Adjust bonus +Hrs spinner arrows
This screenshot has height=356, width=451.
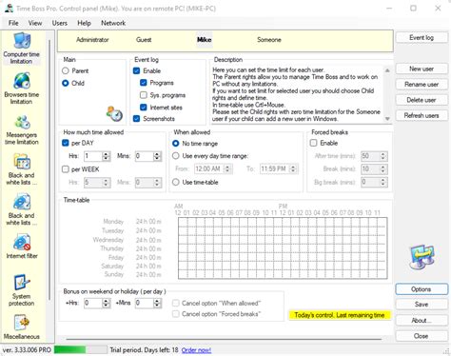click(x=107, y=303)
